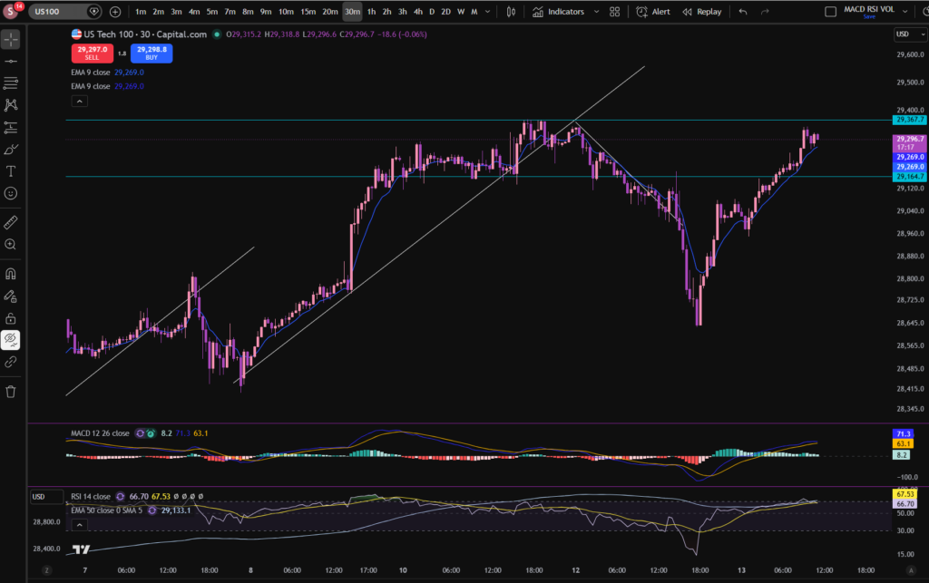Screen dimensions: 929x583
Task: Toggle magnet mode for drawings
Action: pos(11,274)
